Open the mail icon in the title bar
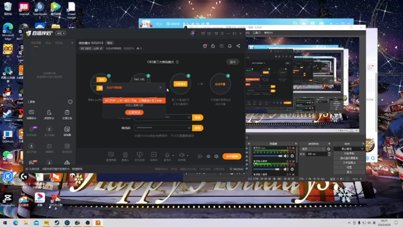This screenshot has width=403, height=227. point(203,33)
